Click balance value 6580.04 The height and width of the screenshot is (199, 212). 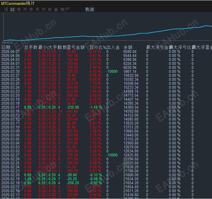(x=130, y=52)
